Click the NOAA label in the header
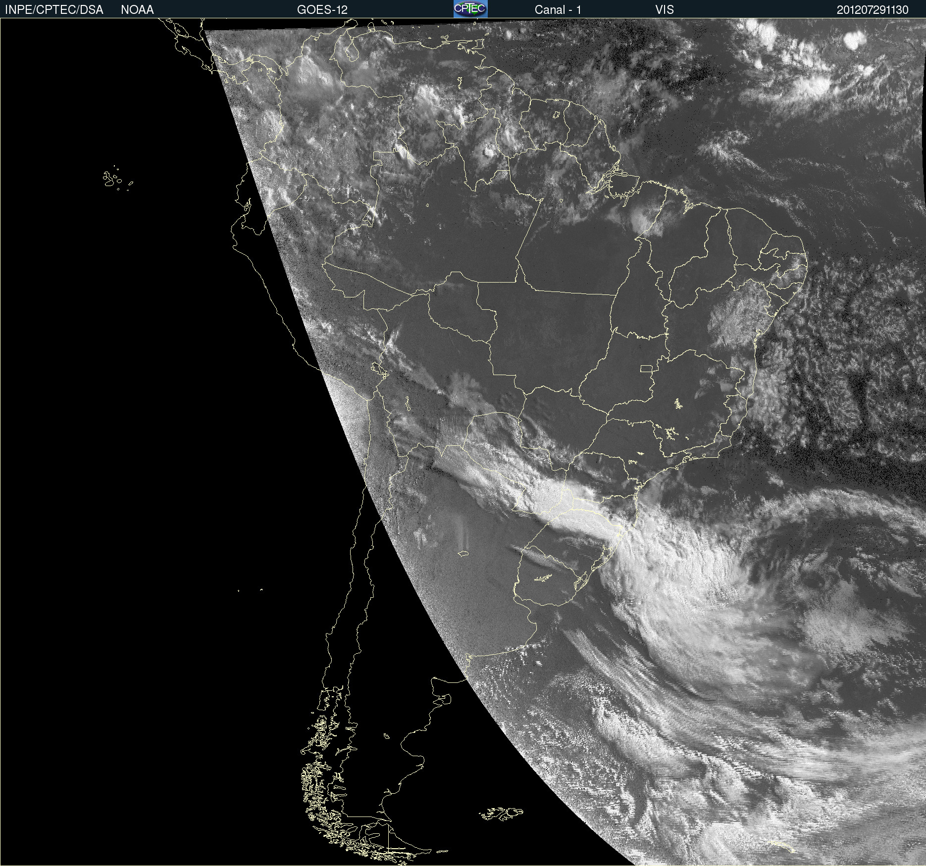The height and width of the screenshot is (866, 926). tap(137, 10)
